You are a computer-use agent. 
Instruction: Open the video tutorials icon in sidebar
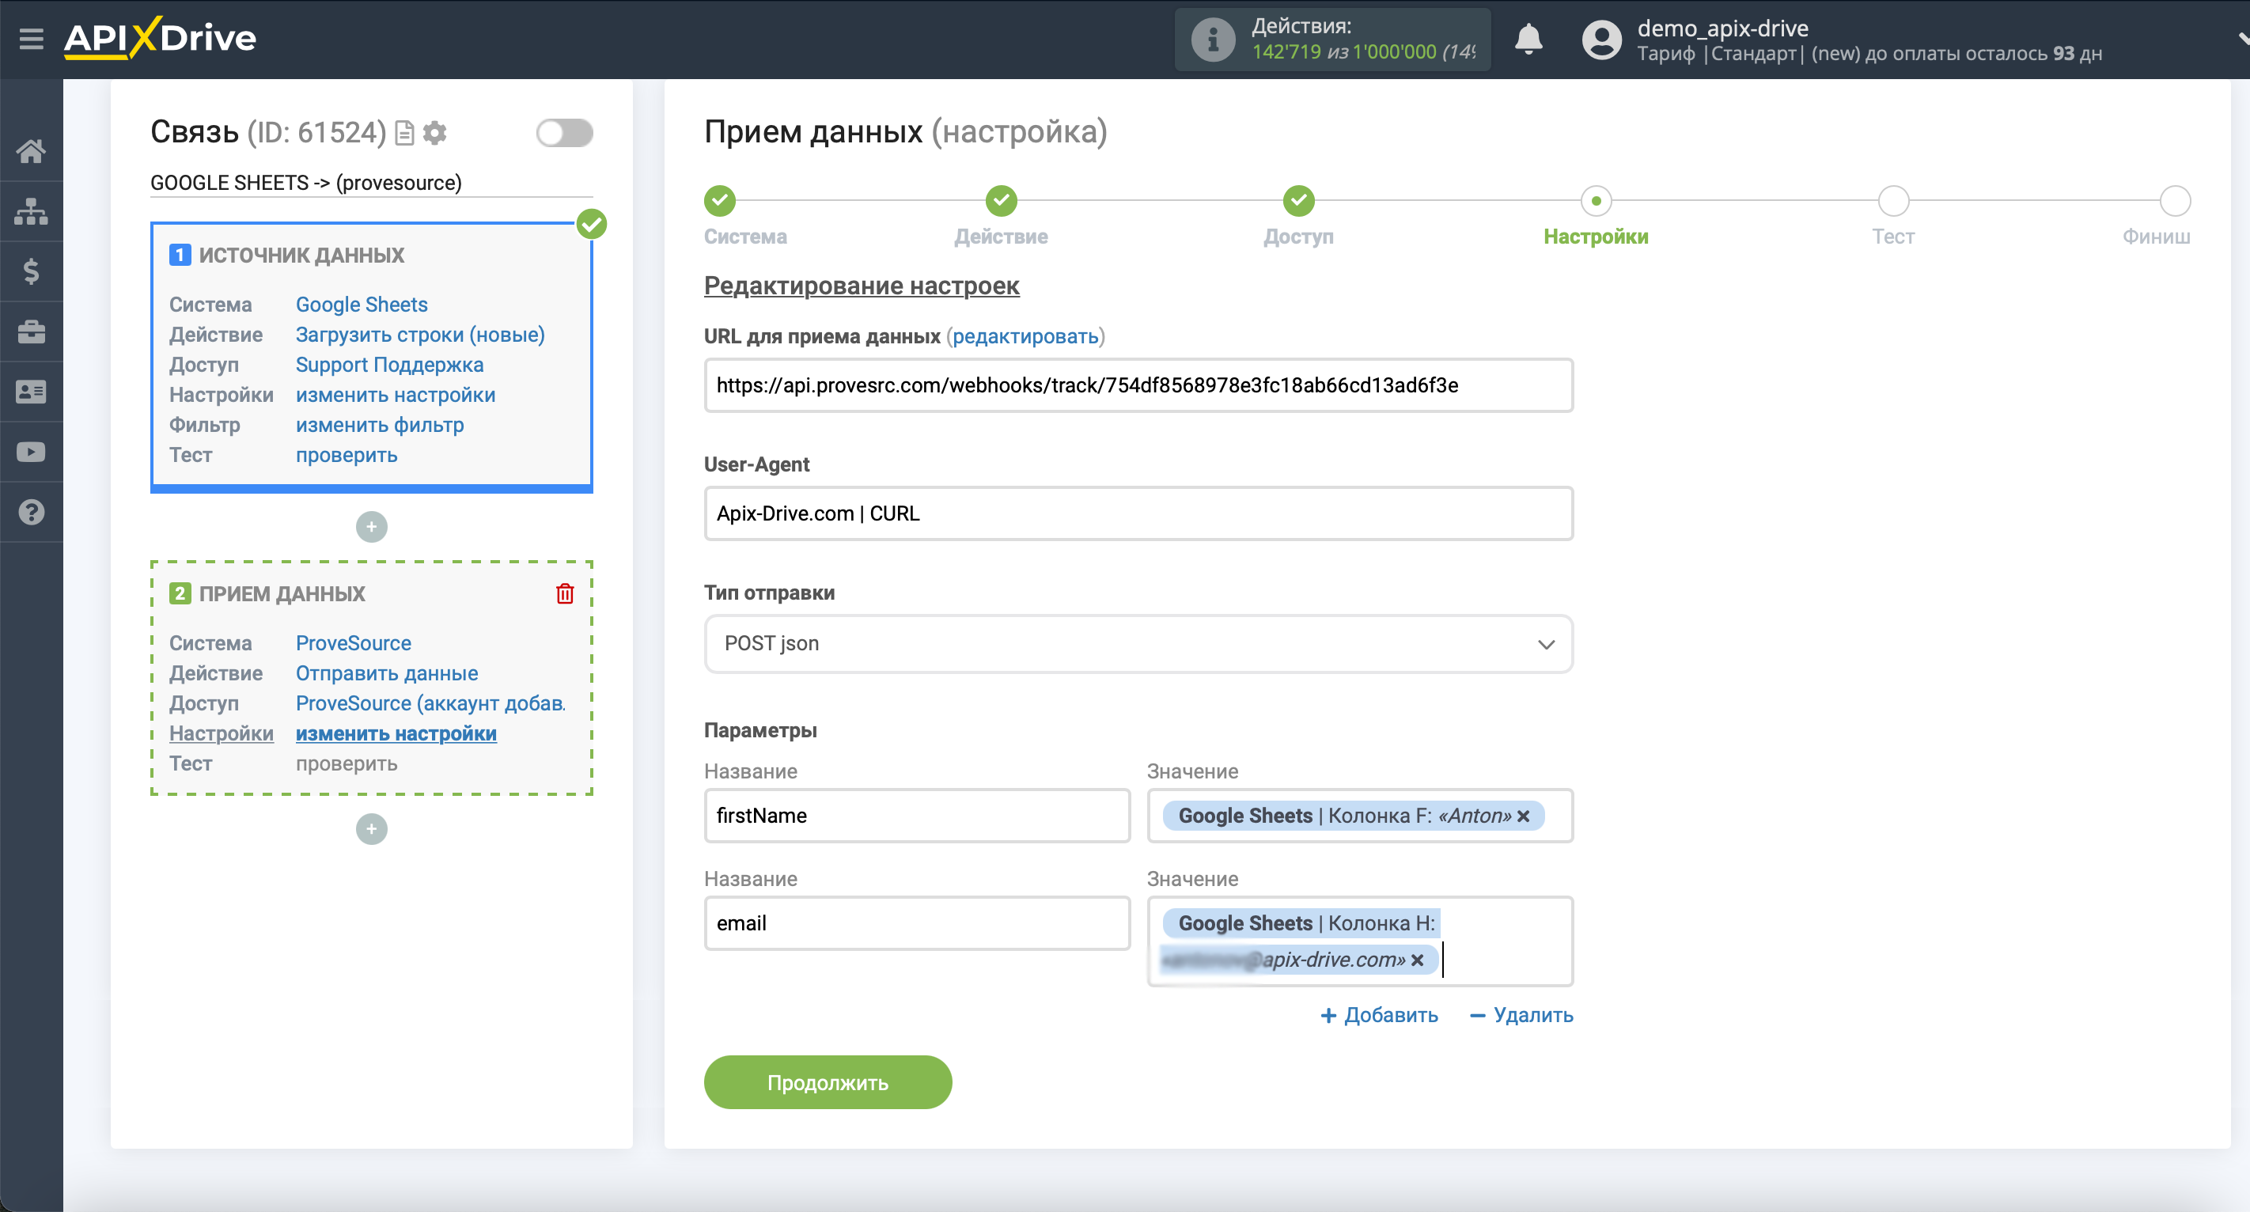pos(32,453)
